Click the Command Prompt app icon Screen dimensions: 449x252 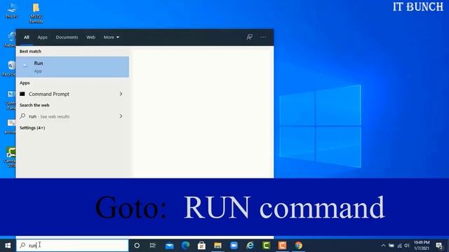point(22,94)
